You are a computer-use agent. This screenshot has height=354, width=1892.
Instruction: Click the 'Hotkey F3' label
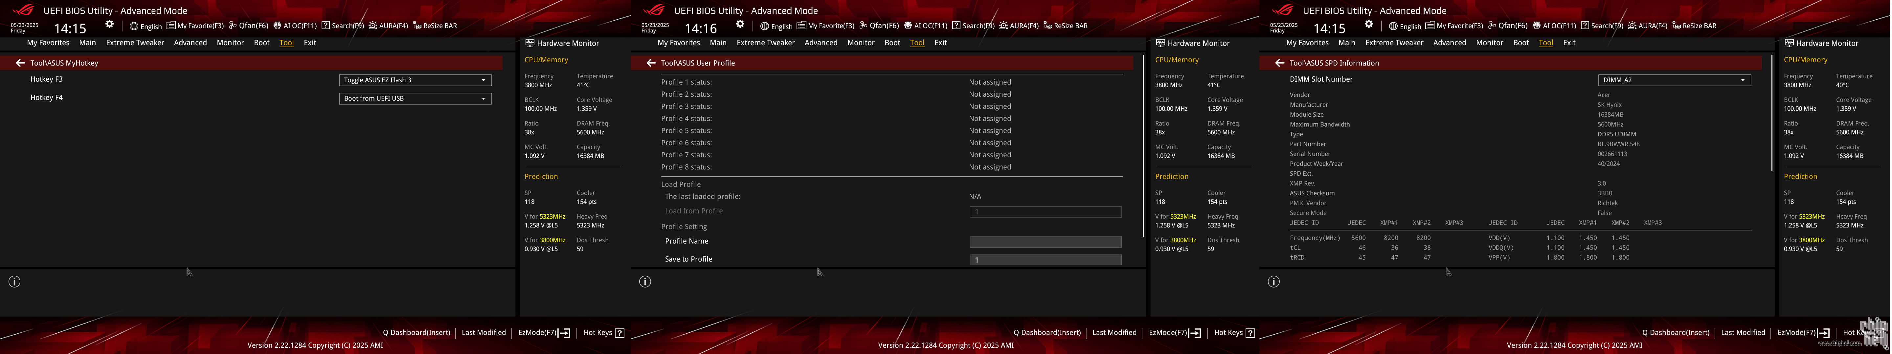46,79
